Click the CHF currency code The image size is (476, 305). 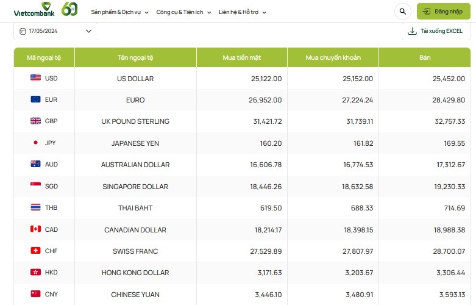click(x=51, y=251)
